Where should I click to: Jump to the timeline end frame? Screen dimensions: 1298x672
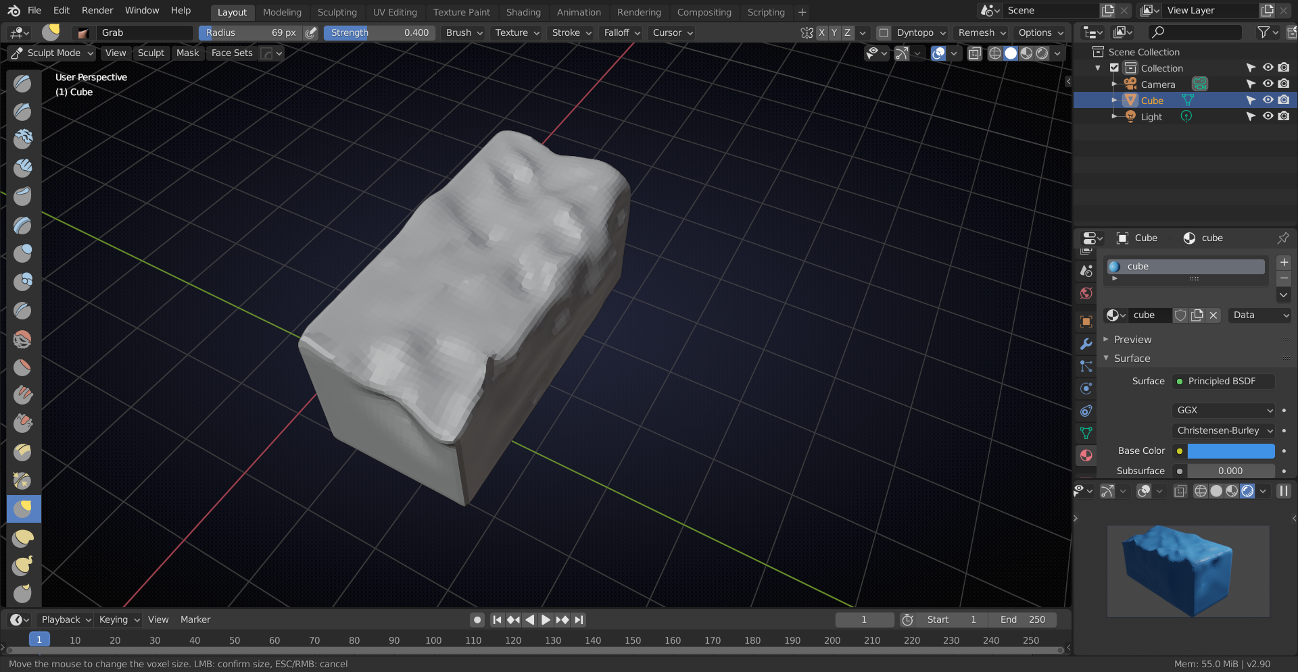[579, 619]
